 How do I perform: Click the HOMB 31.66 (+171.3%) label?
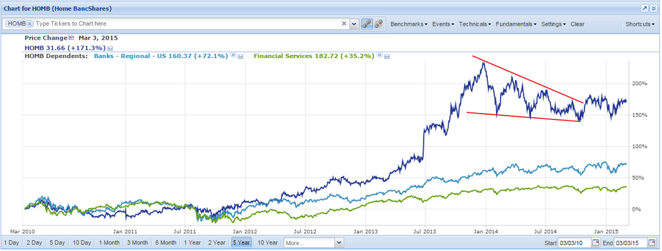coord(66,48)
